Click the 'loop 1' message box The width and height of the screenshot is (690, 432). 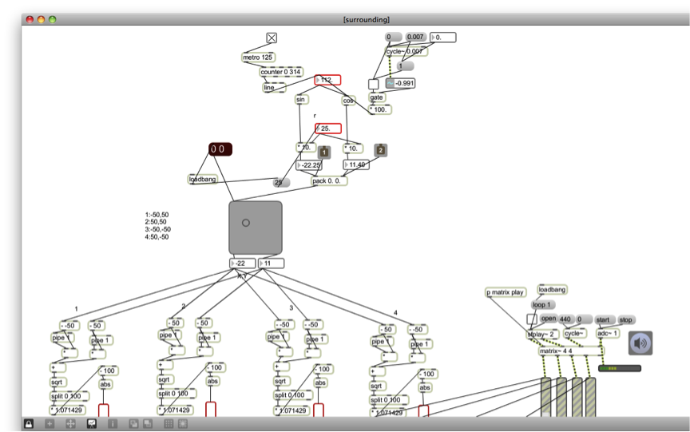click(542, 305)
